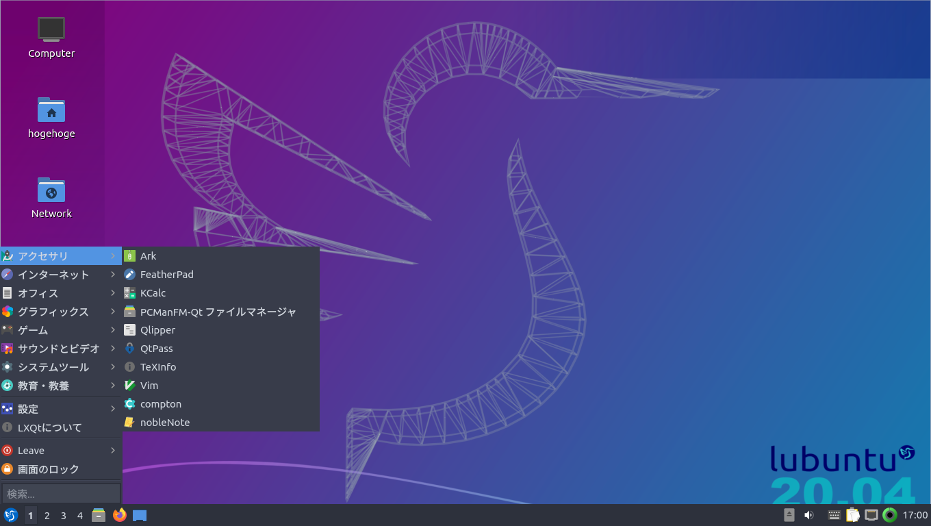
Task: Click the インターネット category icon
Action: [8, 275]
